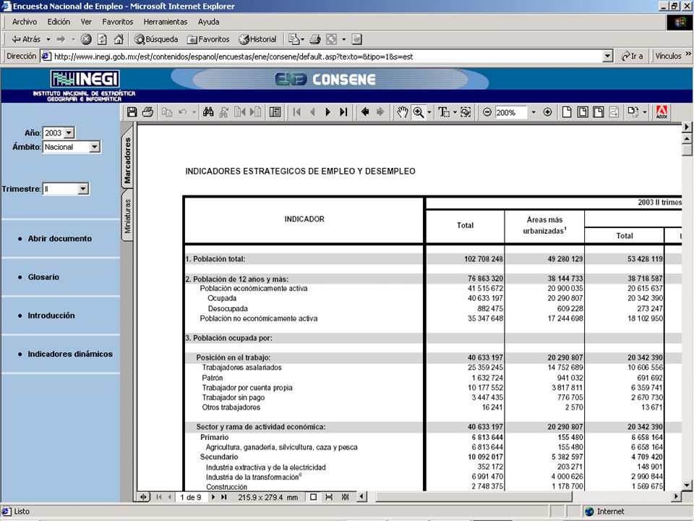This screenshot has width=694, height=521.
Task: Click the PDF vertical scrollbar down arrow
Action: pos(687,486)
